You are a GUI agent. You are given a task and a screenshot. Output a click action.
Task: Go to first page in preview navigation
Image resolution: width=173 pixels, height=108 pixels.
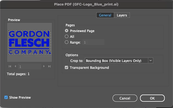[x=10, y=66]
